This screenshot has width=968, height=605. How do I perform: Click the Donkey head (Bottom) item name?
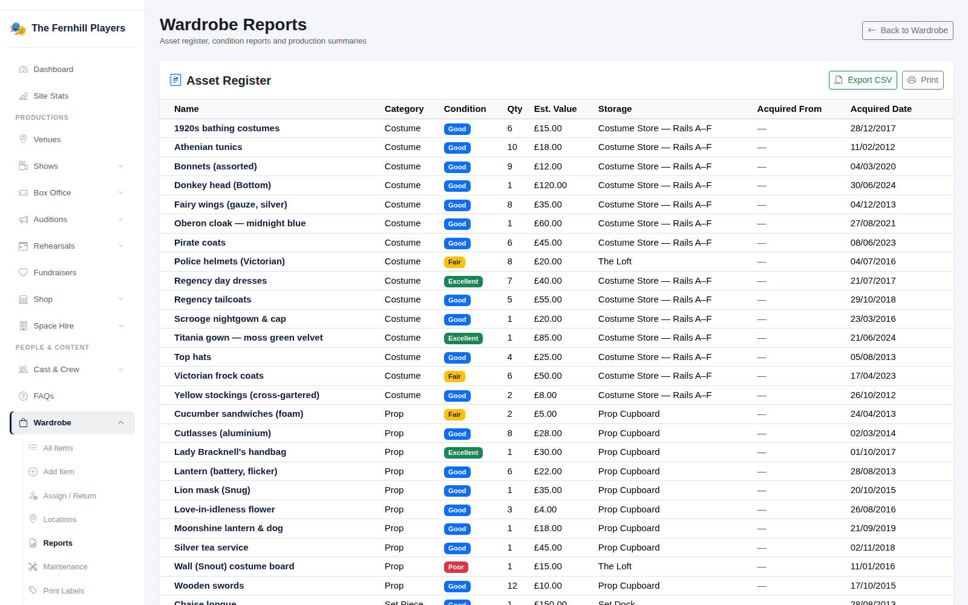[223, 185]
